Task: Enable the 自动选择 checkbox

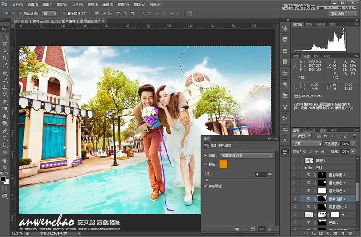Action: coord(20,14)
